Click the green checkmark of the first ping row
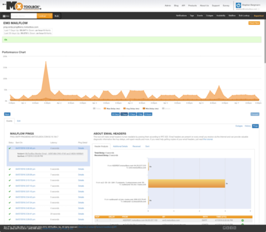This screenshot has width=266, height=232. pos(9,148)
